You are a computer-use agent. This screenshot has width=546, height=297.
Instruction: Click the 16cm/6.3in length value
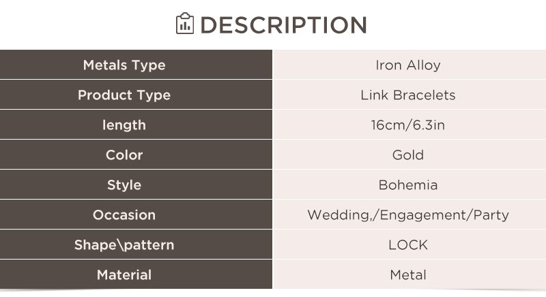pyautogui.click(x=407, y=125)
